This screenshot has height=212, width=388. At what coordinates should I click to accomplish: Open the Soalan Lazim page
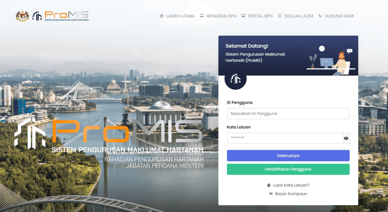click(x=298, y=16)
